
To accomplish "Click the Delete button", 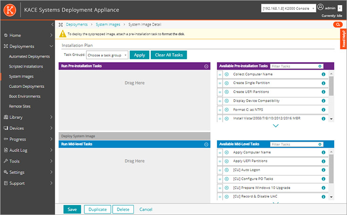I will pyautogui.click(x=123, y=209).
